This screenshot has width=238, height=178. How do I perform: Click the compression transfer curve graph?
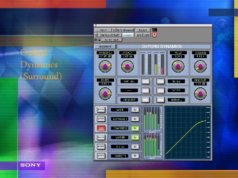click(188, 133)
